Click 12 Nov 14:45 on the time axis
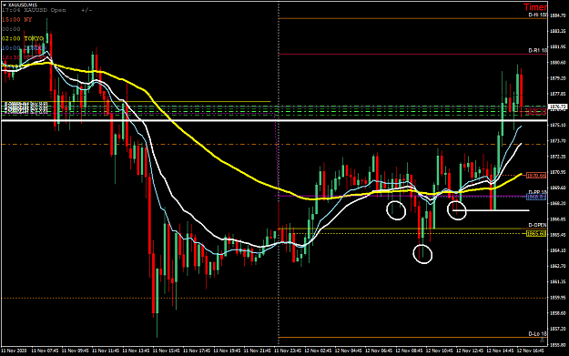 coord(500,351)
